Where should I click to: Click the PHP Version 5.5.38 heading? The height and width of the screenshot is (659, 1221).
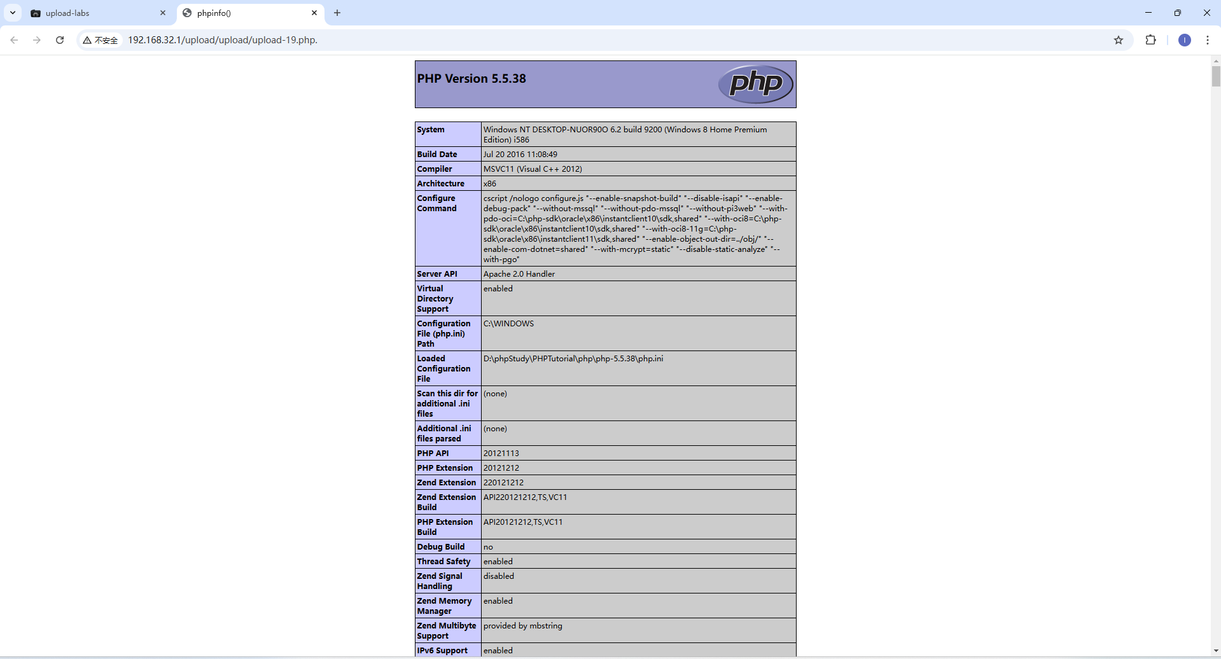pyautogui.click(x=471, y=79)
